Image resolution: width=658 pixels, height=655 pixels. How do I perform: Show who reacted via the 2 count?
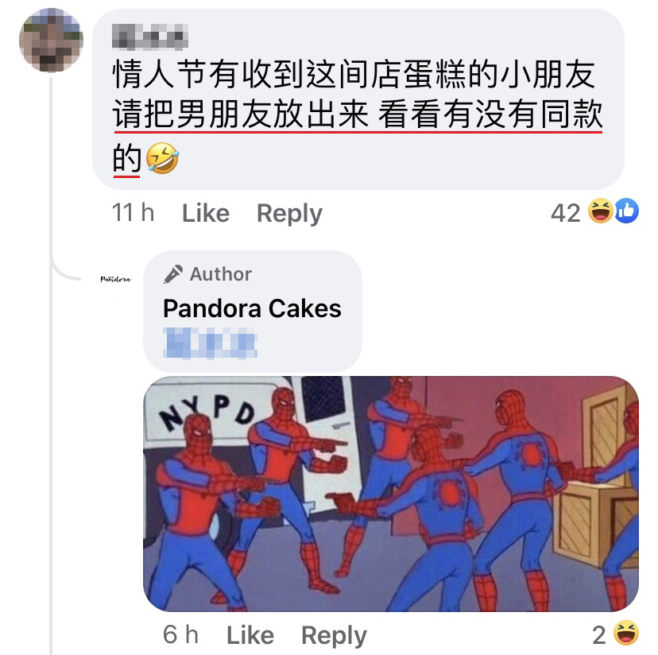coord(599,635)
